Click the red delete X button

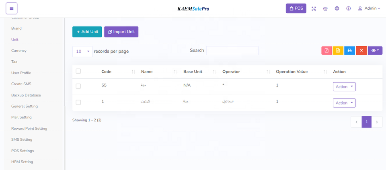point(361,51)
